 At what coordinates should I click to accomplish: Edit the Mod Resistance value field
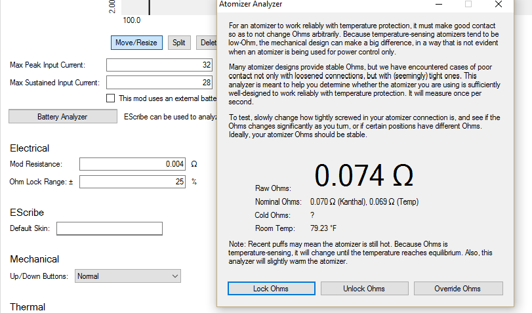[133, 164]
